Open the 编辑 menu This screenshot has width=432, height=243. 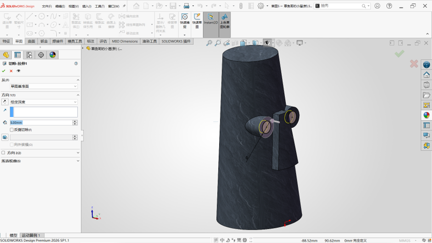click(x=60, y=6)
